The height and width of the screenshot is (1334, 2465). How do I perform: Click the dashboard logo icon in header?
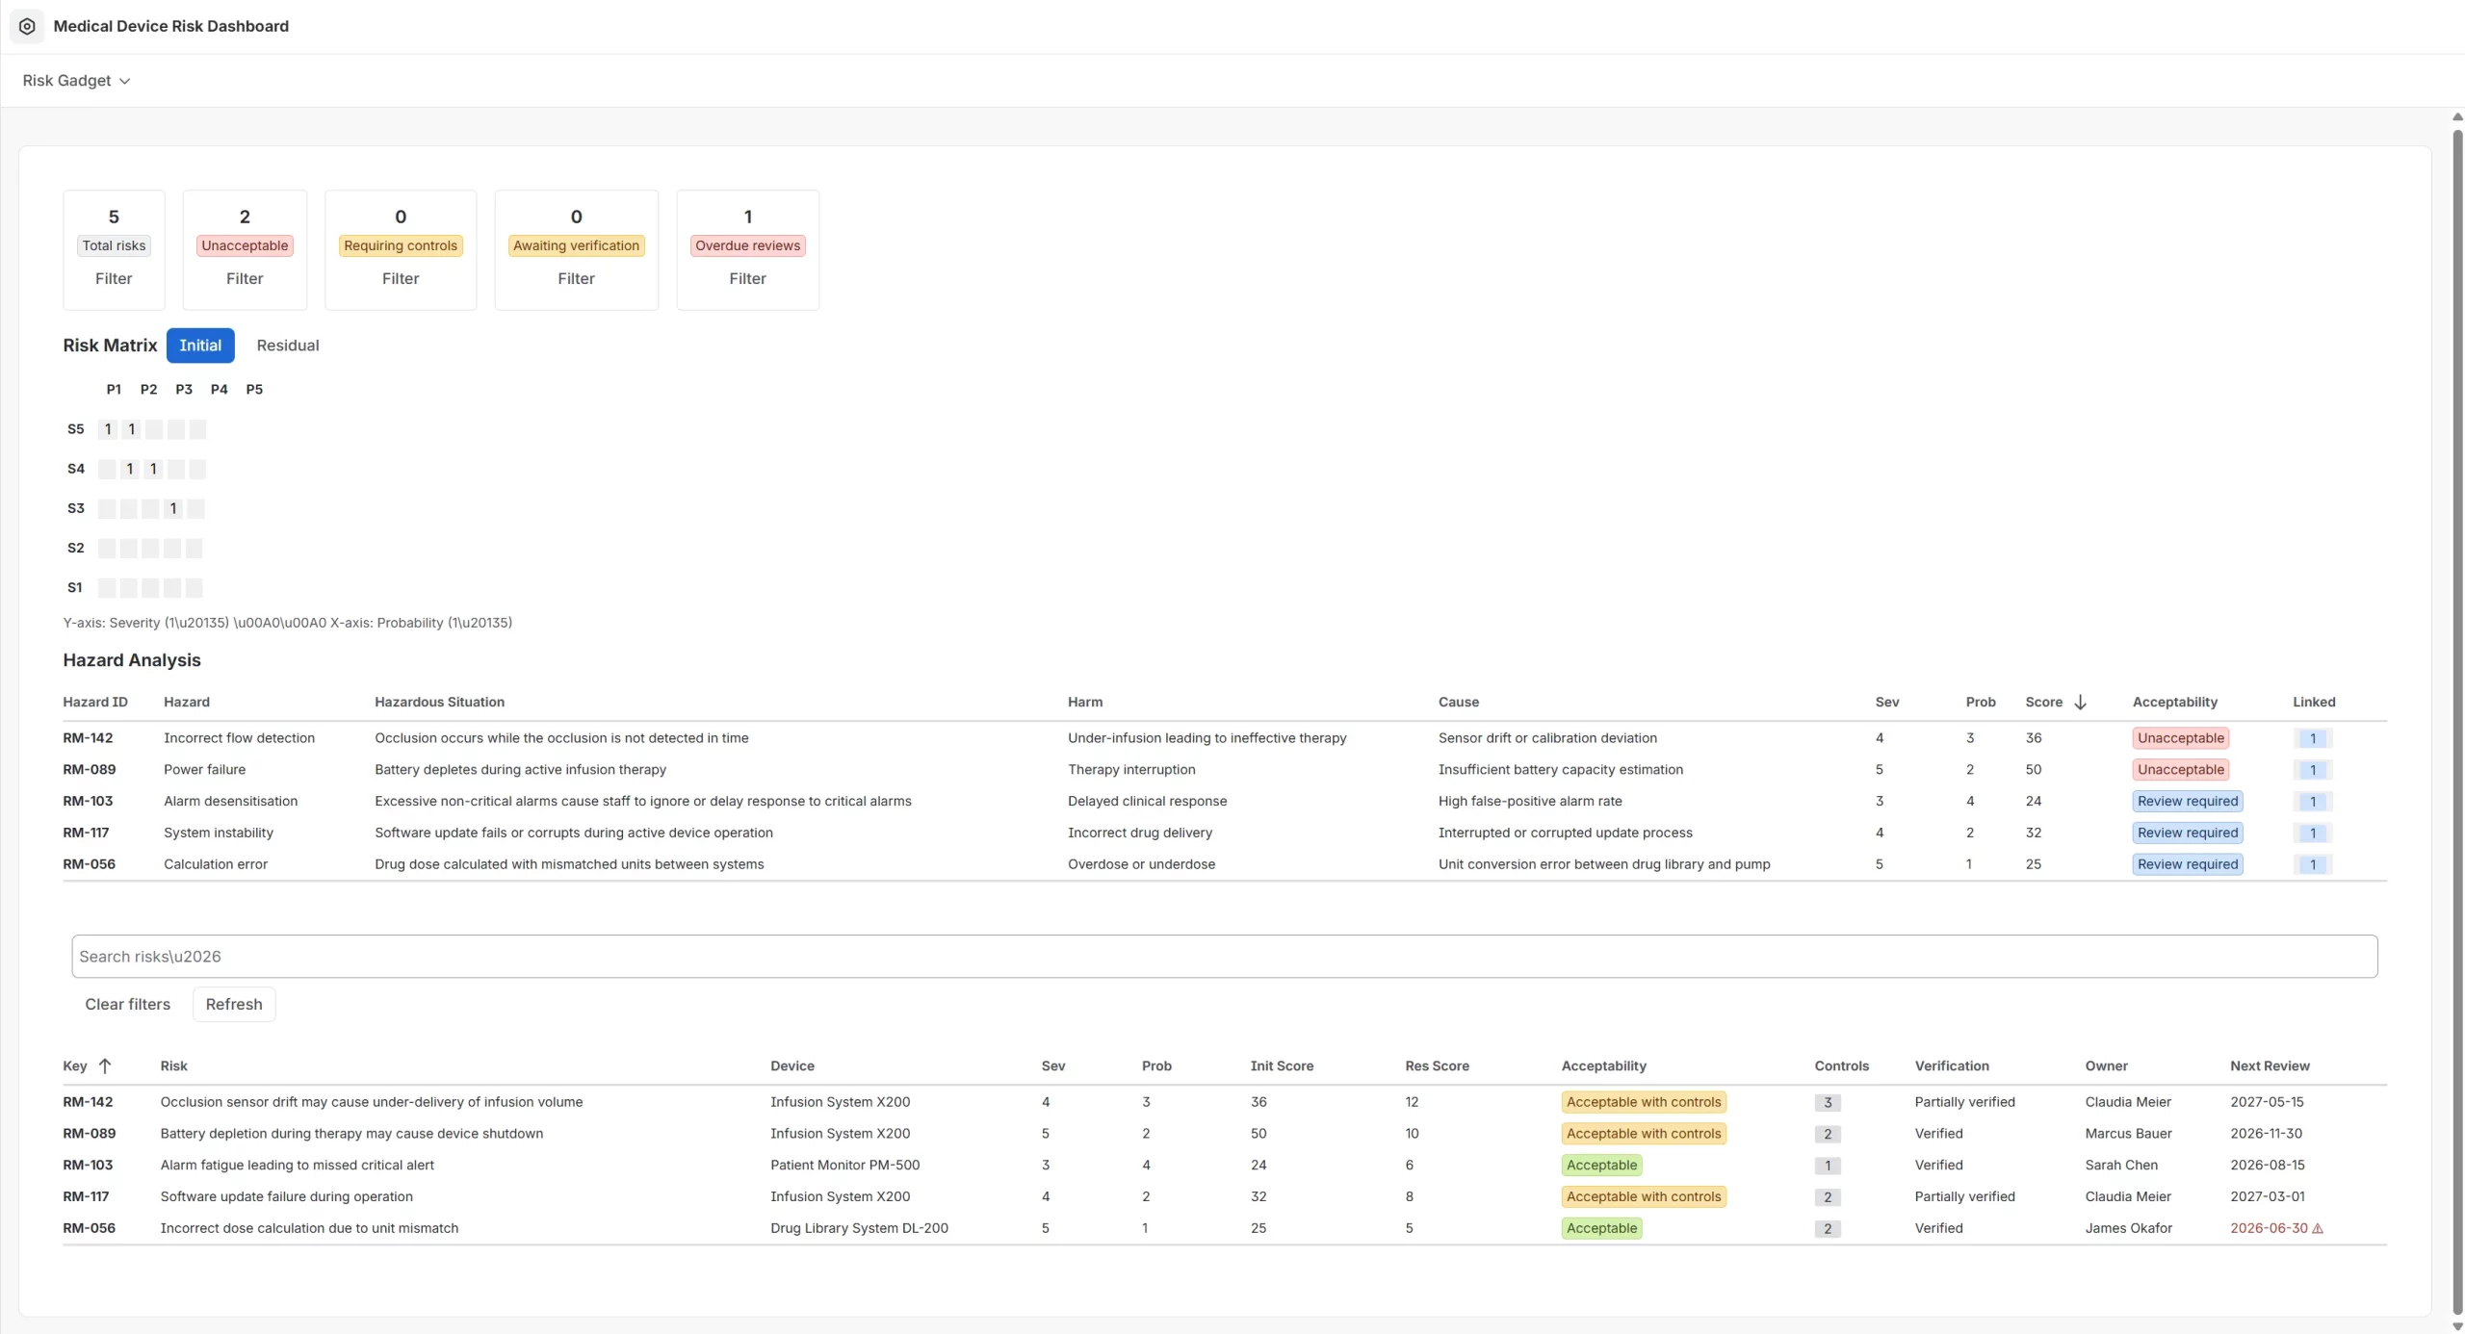[27, 26]
